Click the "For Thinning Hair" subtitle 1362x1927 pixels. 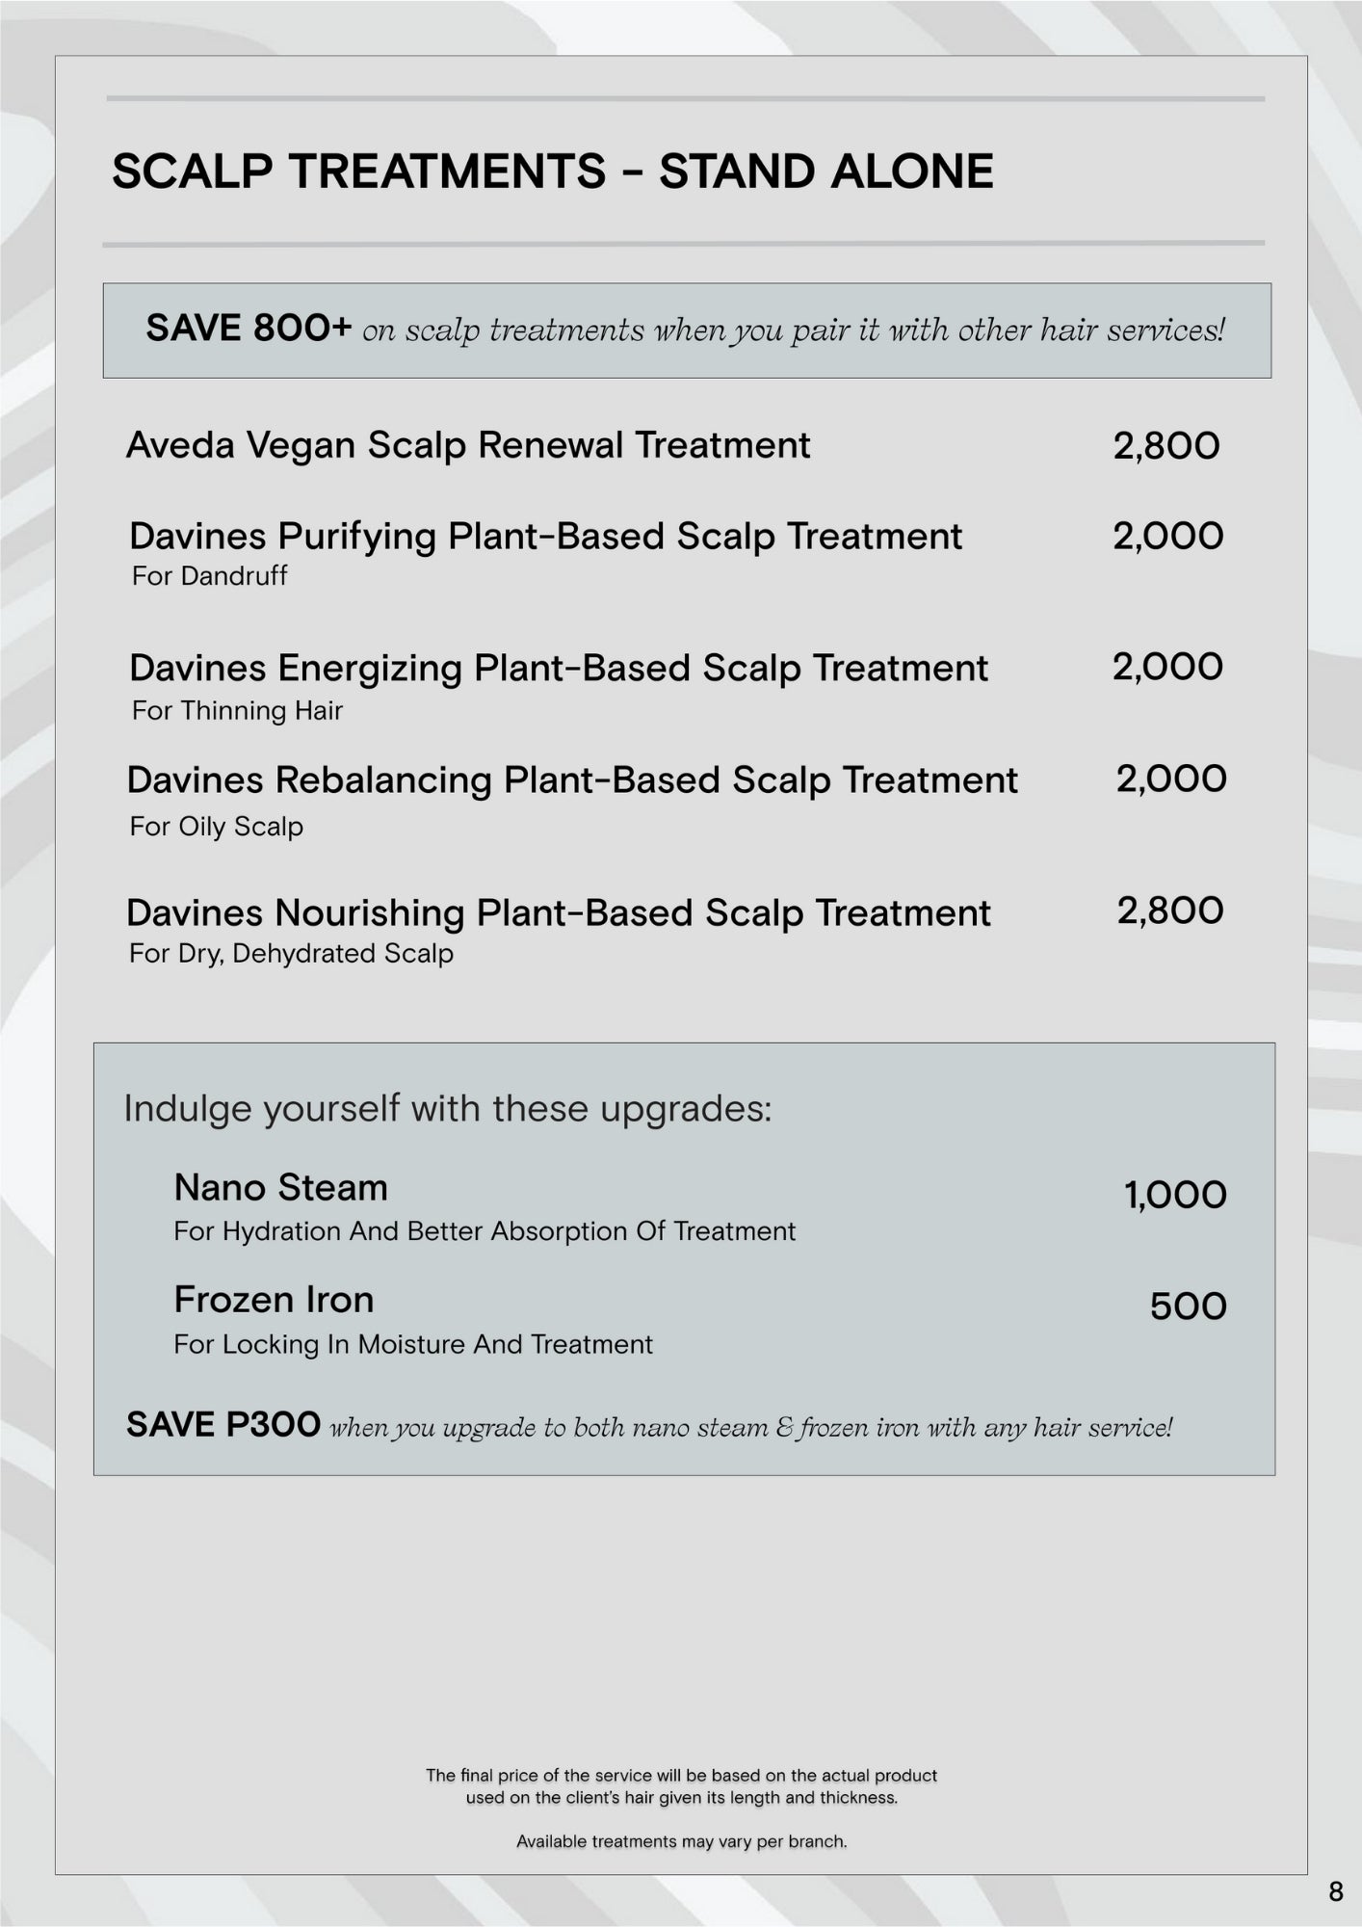237,711
